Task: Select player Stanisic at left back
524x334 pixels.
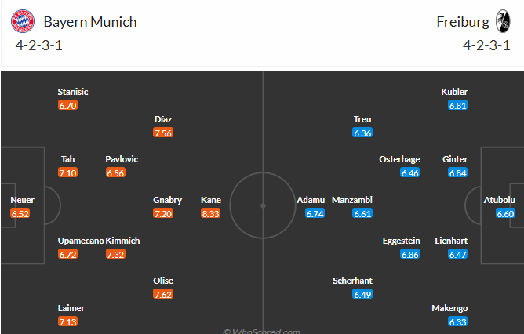Action: [73, 92]
